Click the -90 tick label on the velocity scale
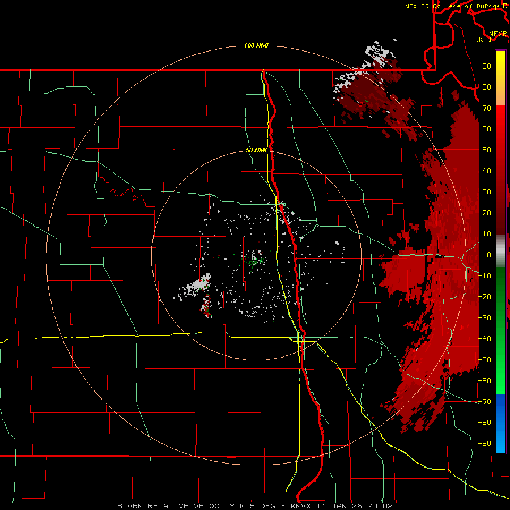The image size is (510, 510). pos(484,444)
